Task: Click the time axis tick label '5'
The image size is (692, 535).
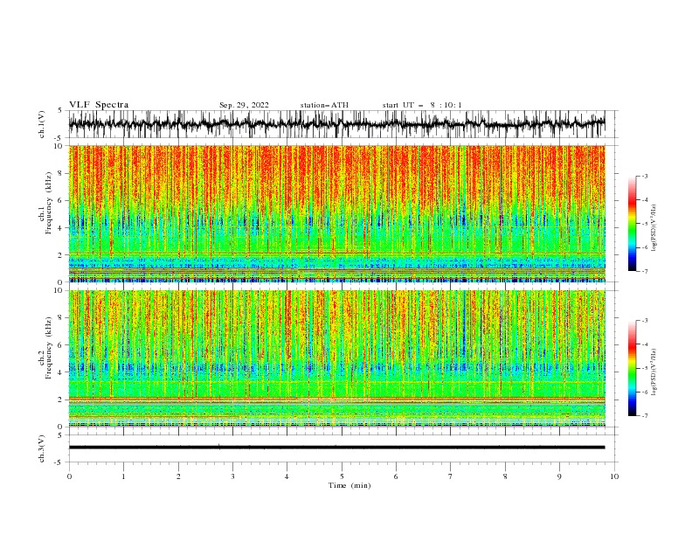Action: tap(342, 476)
